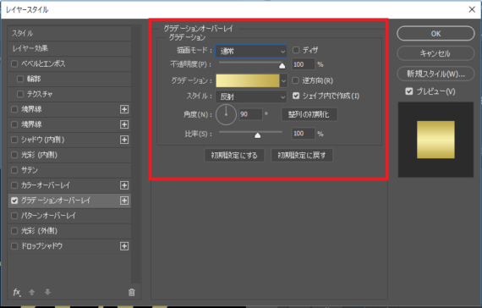Open the スタイル dropdown showing 反射

click(x=251, y=97)
